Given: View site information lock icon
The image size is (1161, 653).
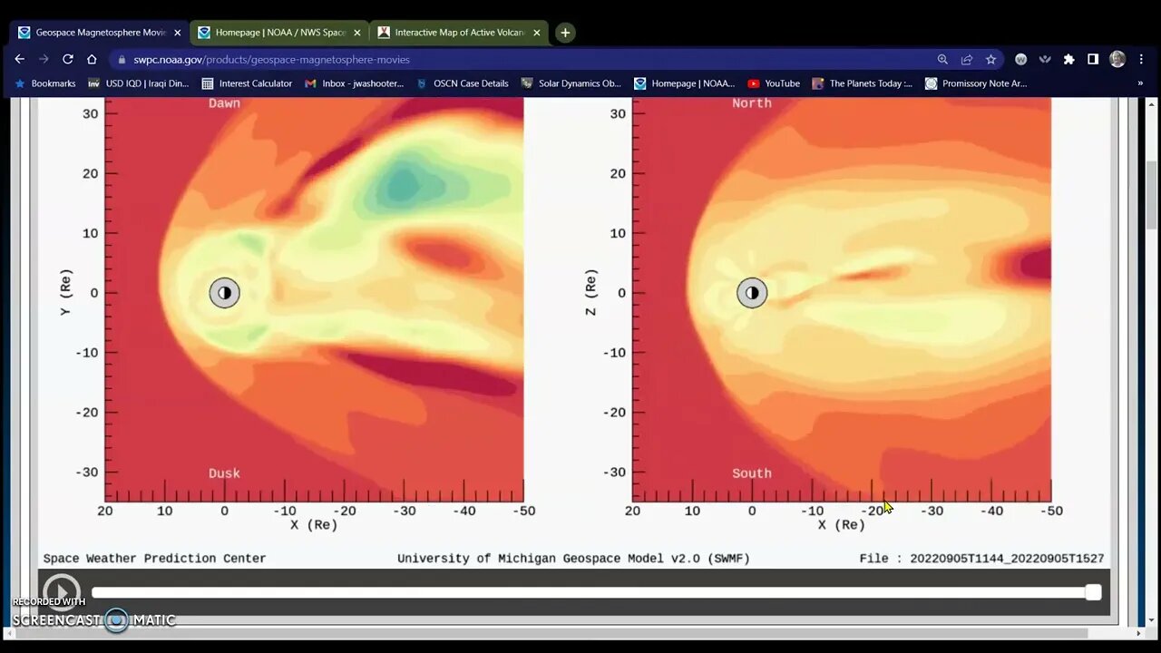Looking at the screenshot, I should tap(122, 59).
